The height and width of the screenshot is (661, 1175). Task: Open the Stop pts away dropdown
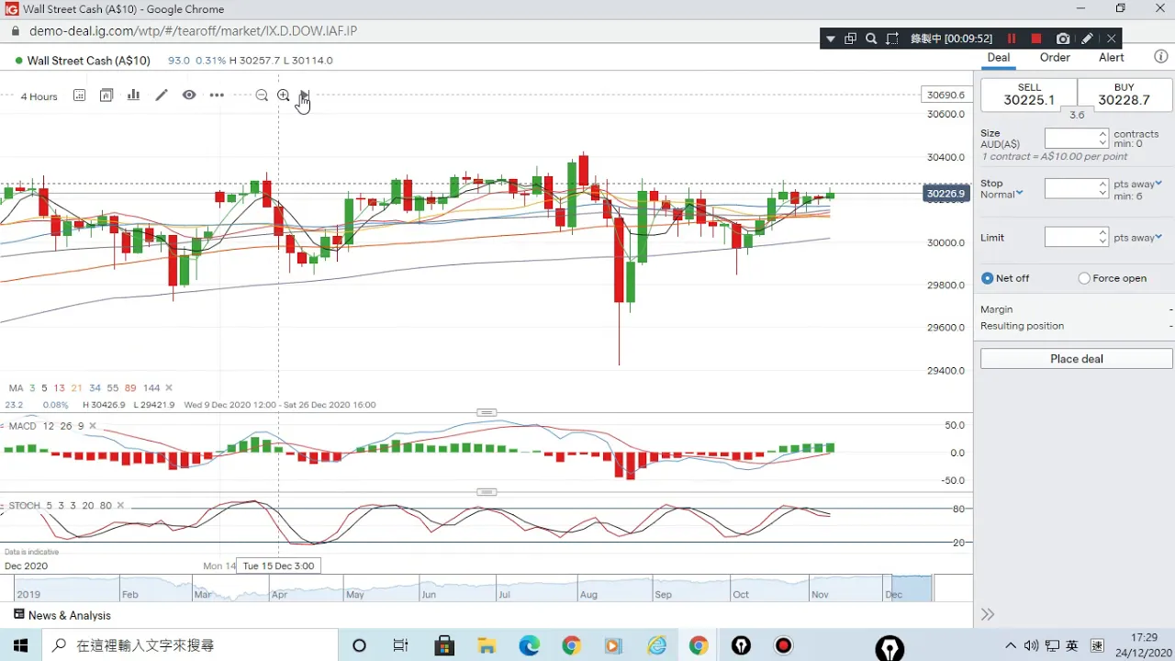coord(1138,185)
